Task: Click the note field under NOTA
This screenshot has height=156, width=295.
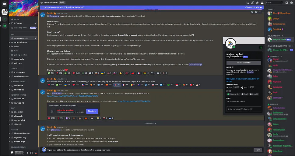Action: pyautogui.click(x=244, y=101)
